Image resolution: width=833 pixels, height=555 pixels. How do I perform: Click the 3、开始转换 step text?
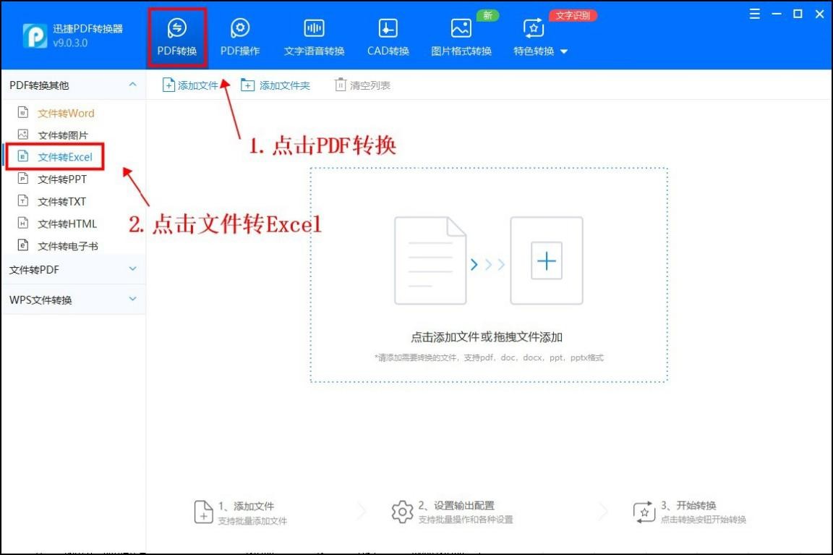pyautogui.click(x=688, y=506)
